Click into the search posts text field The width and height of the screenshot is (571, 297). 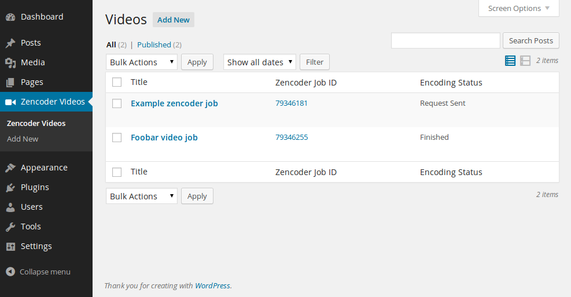tap(445, 40)
